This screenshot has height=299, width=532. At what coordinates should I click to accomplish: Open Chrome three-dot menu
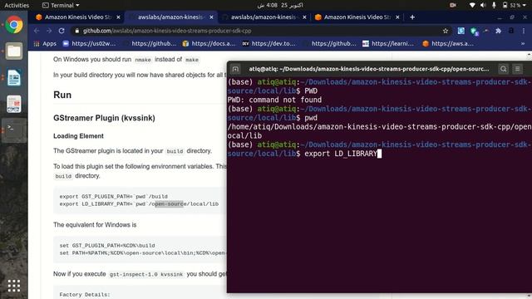tap(524, 31)
